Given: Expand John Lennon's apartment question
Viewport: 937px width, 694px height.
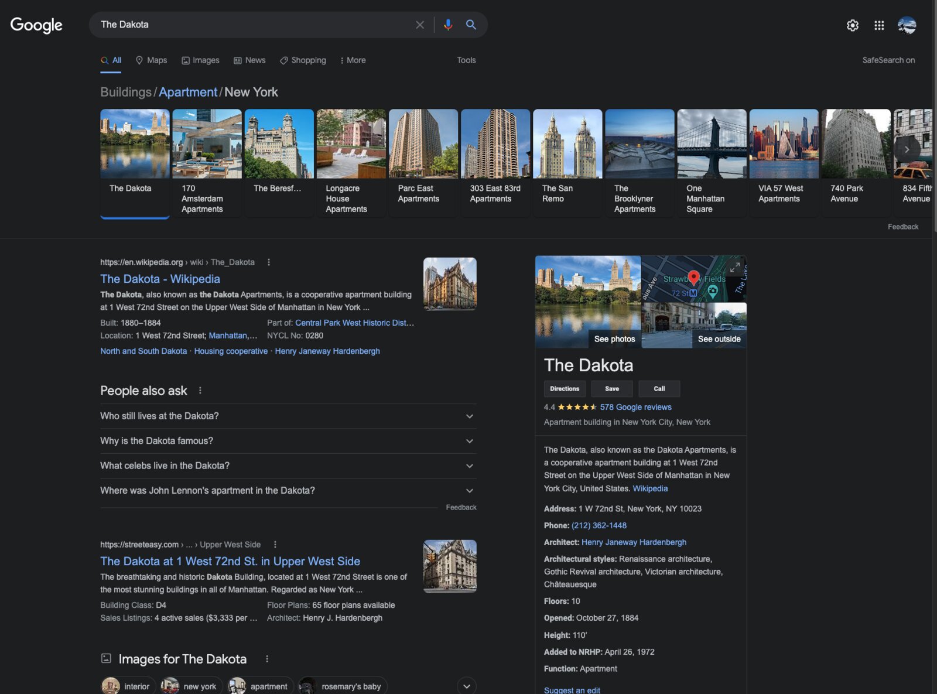Looking at the screenshot, I should [288, 491].
